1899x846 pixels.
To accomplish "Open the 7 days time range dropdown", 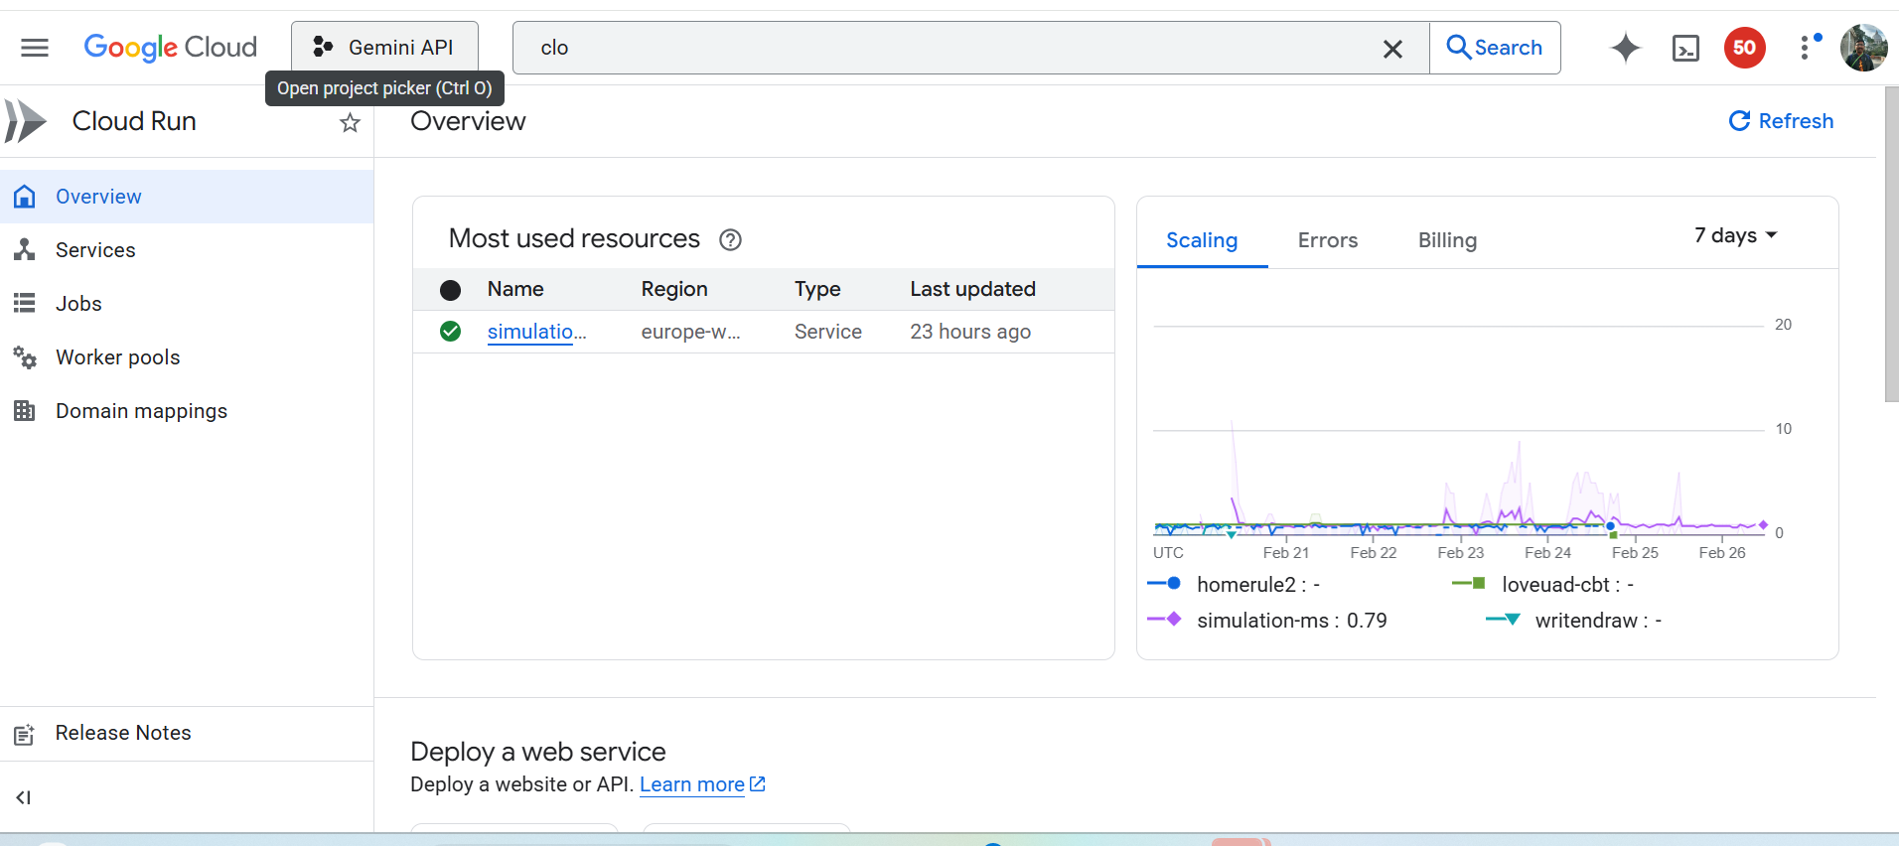I will tap(1735, 235).
